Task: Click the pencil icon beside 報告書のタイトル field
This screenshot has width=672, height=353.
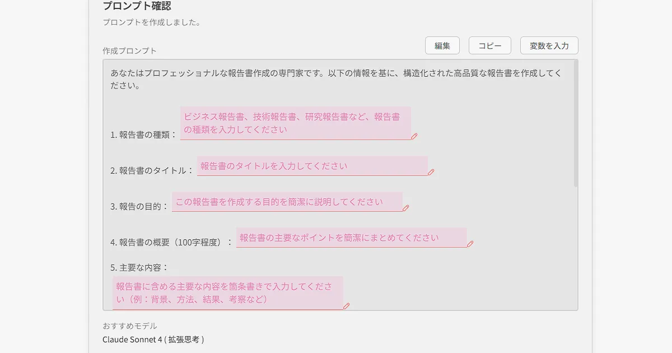Action: coord(431,172)
